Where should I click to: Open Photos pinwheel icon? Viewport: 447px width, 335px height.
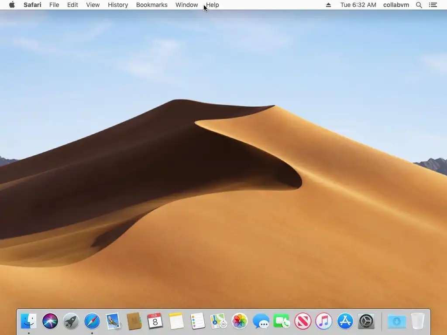[240, 321]
